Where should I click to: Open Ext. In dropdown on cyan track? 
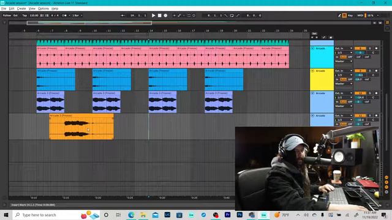click(x=344, y=48)
